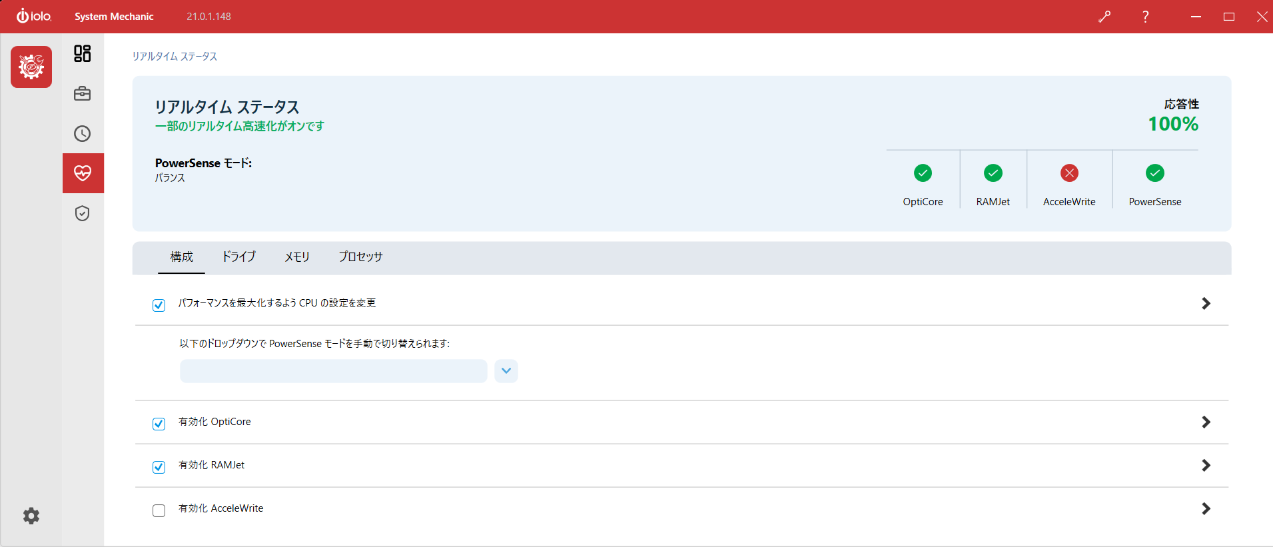Expand the AcceleWrite row chevron

1206,508
